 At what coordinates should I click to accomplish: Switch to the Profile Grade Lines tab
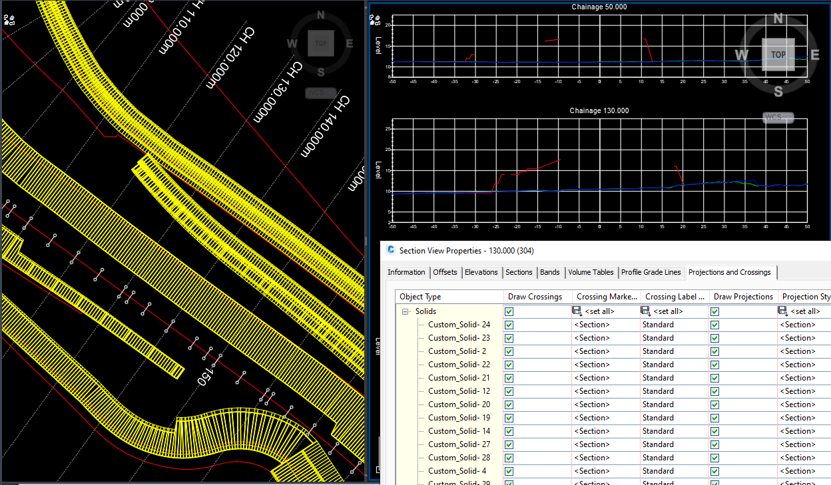pos(651,272)
